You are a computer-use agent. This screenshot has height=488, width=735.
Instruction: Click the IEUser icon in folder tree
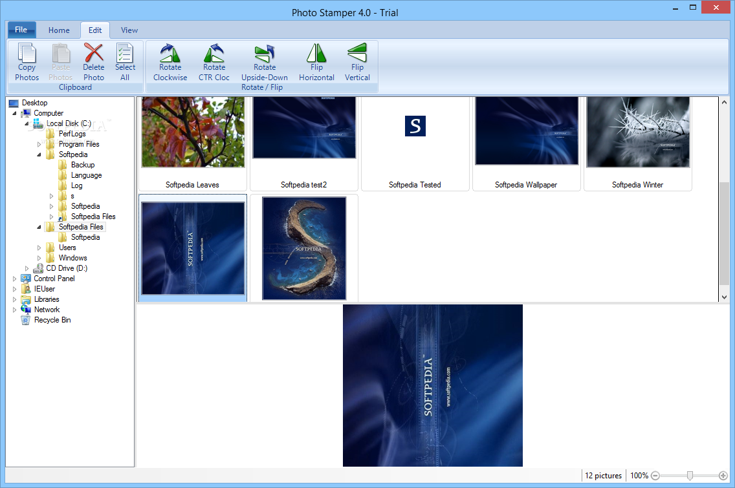(x=27, y=288)
